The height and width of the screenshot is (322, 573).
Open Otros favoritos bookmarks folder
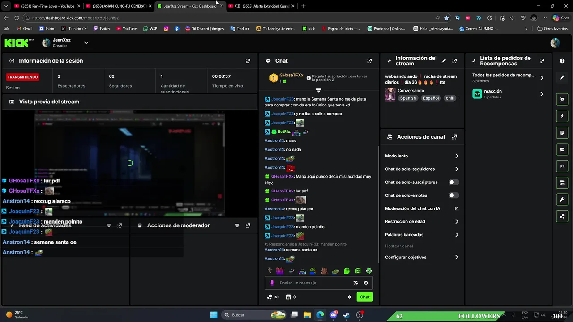552,28
